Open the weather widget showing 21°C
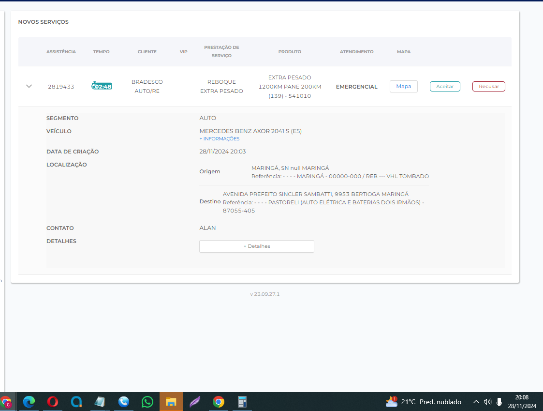The width and height of the screenshot is (543, 411). pos(423,402)
